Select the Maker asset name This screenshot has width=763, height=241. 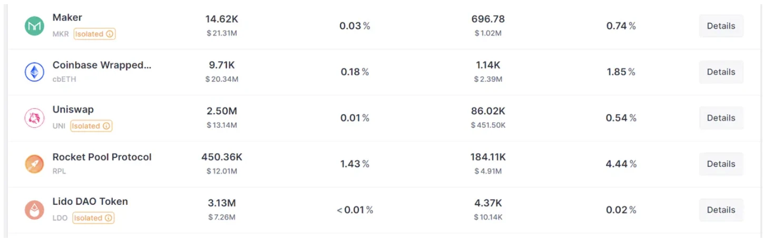coord(67,18)
